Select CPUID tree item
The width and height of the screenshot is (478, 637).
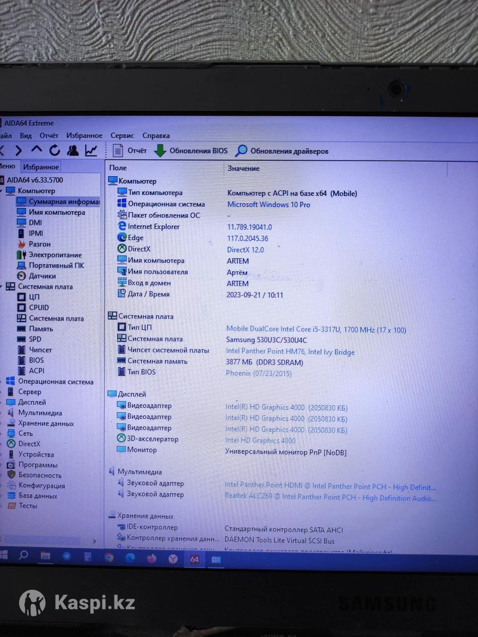point(33,307)
